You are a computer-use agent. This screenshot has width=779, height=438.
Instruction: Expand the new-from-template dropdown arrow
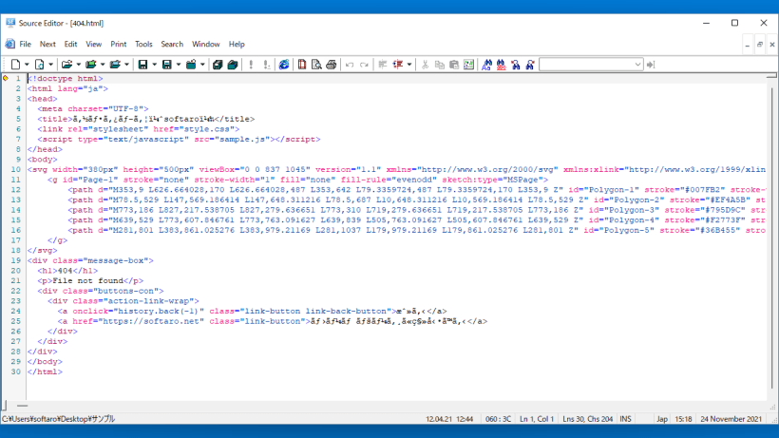tap(50, 65)
